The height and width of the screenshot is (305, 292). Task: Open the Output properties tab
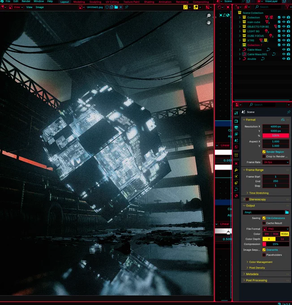point(236,127)
